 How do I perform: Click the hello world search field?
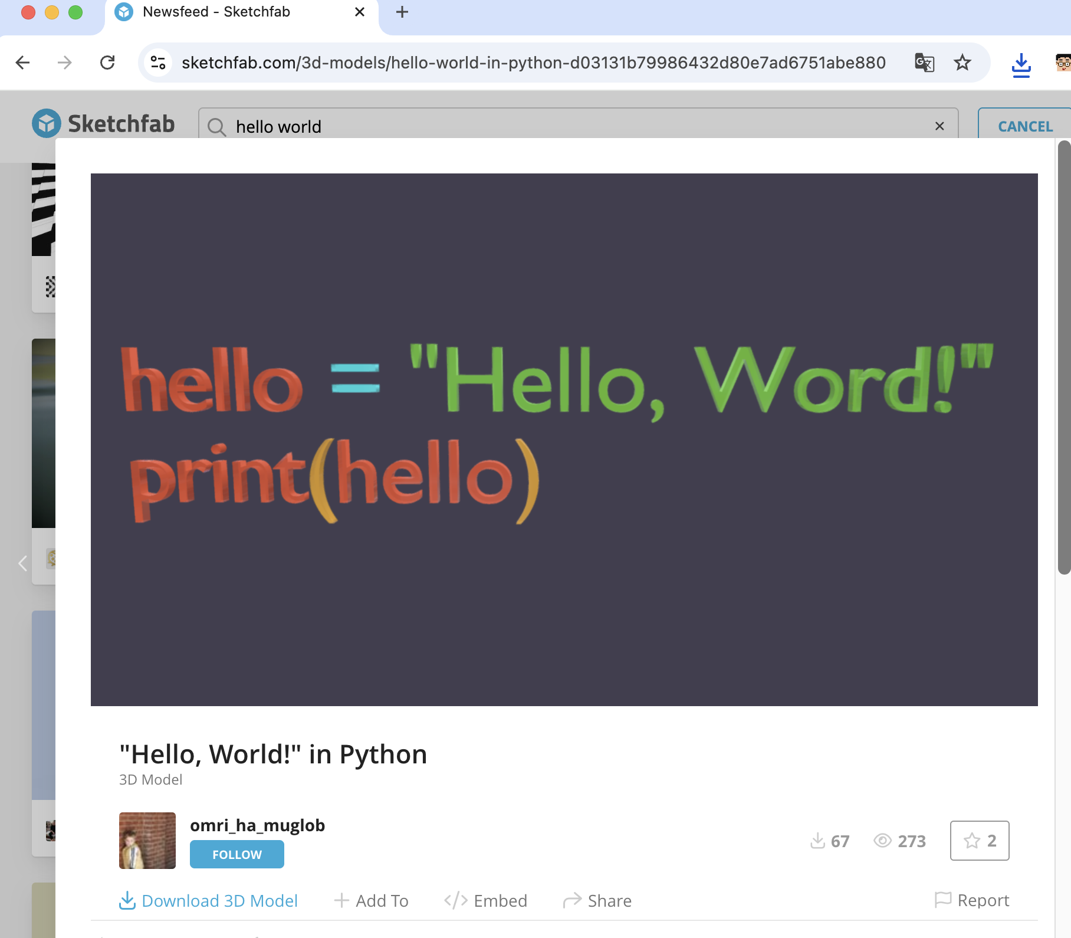tap(578, 123)
